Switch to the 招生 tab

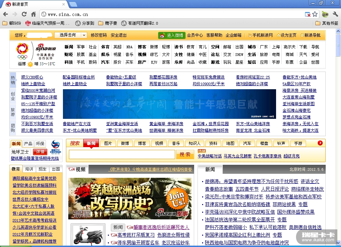(42, 169)
